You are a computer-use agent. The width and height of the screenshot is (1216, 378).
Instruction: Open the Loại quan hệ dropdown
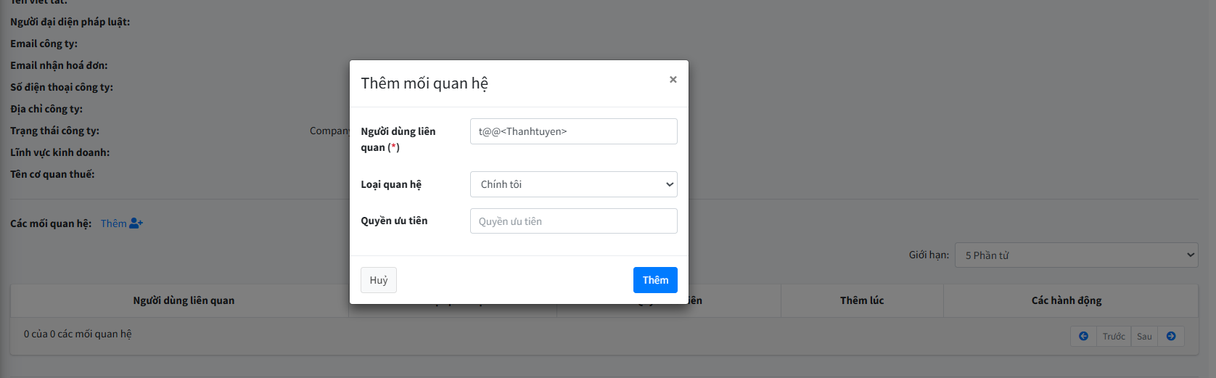tap(573, 184)
